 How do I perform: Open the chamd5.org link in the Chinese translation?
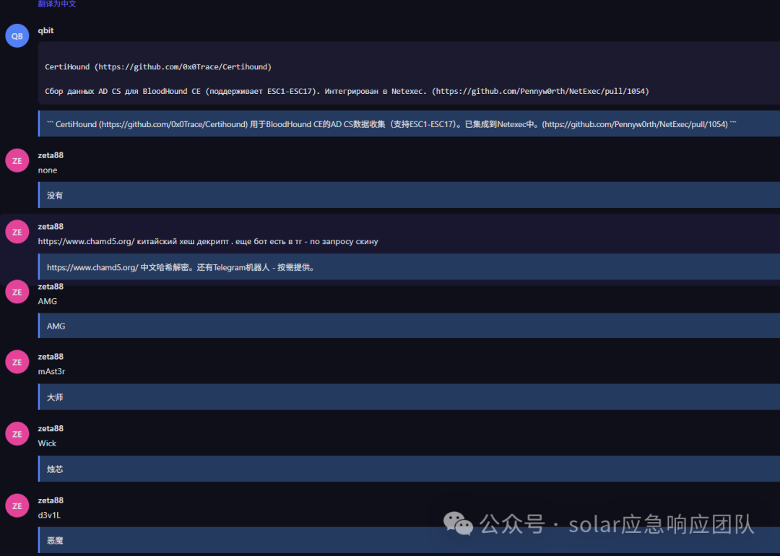point(92,268)
